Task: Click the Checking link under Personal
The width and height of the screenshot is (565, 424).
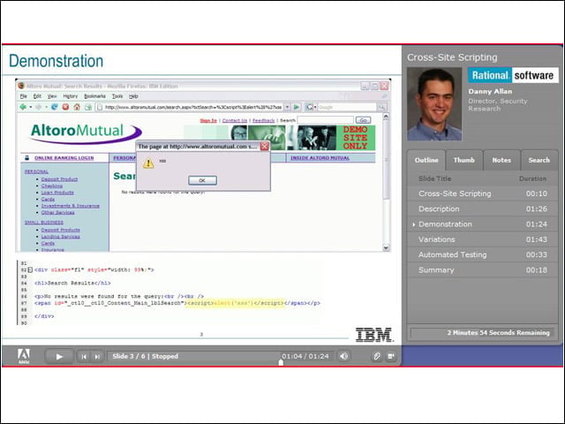Action: [x=52, y=186]
